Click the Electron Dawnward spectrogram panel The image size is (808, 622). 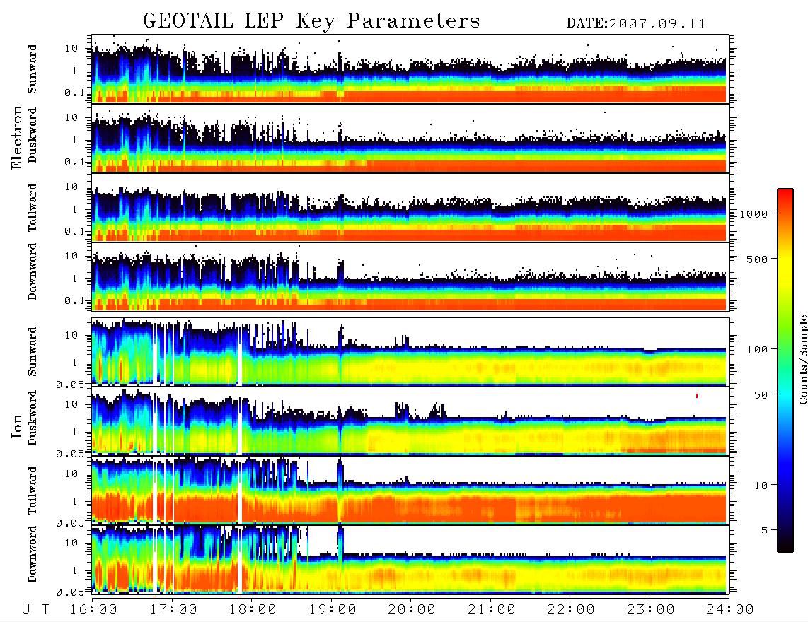tap(410, 277)
